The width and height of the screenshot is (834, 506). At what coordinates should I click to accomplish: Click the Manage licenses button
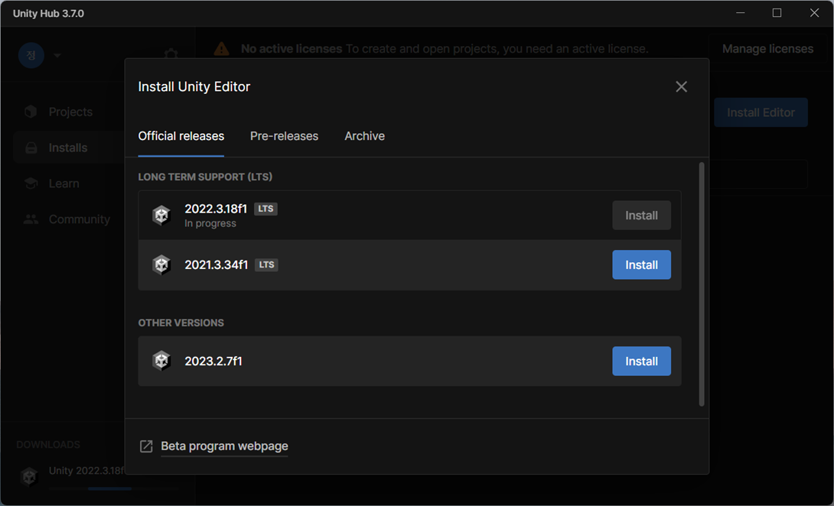pyautogui.click(x=767, y=49)
